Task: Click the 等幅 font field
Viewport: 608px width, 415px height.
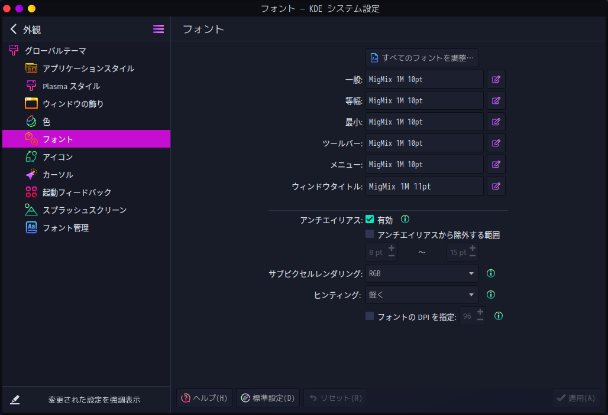Action: pyautogui.click(x=425, y=101)
